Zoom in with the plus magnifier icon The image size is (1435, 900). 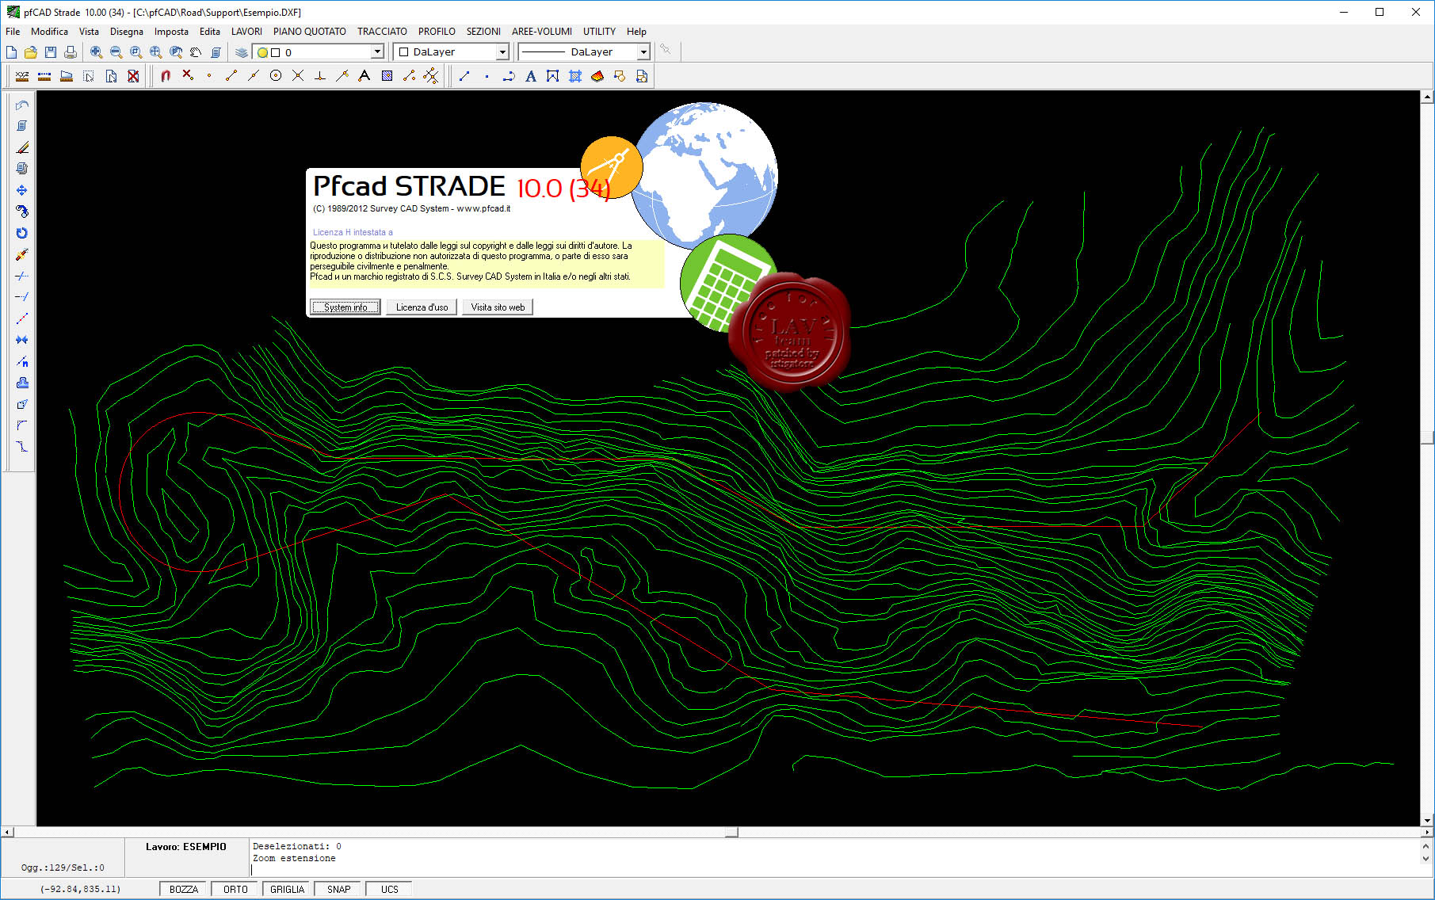point(96,52)
